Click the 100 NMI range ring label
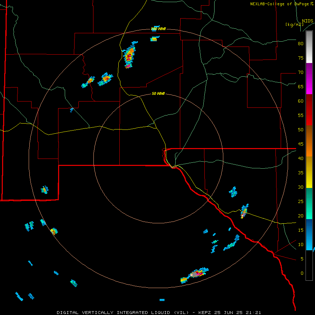The width and height of the screenshot is (315, 315). [x=158, y=29]
